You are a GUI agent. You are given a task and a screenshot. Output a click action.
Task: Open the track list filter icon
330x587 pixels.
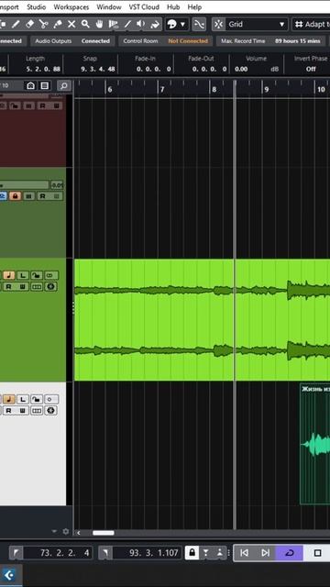[45, 85]
